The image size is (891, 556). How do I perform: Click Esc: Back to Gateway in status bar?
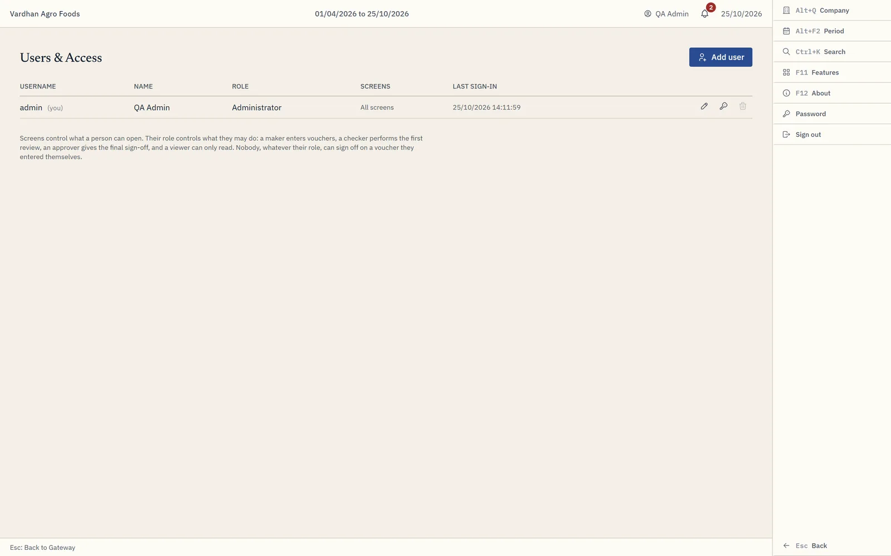(x=42, y=548)
